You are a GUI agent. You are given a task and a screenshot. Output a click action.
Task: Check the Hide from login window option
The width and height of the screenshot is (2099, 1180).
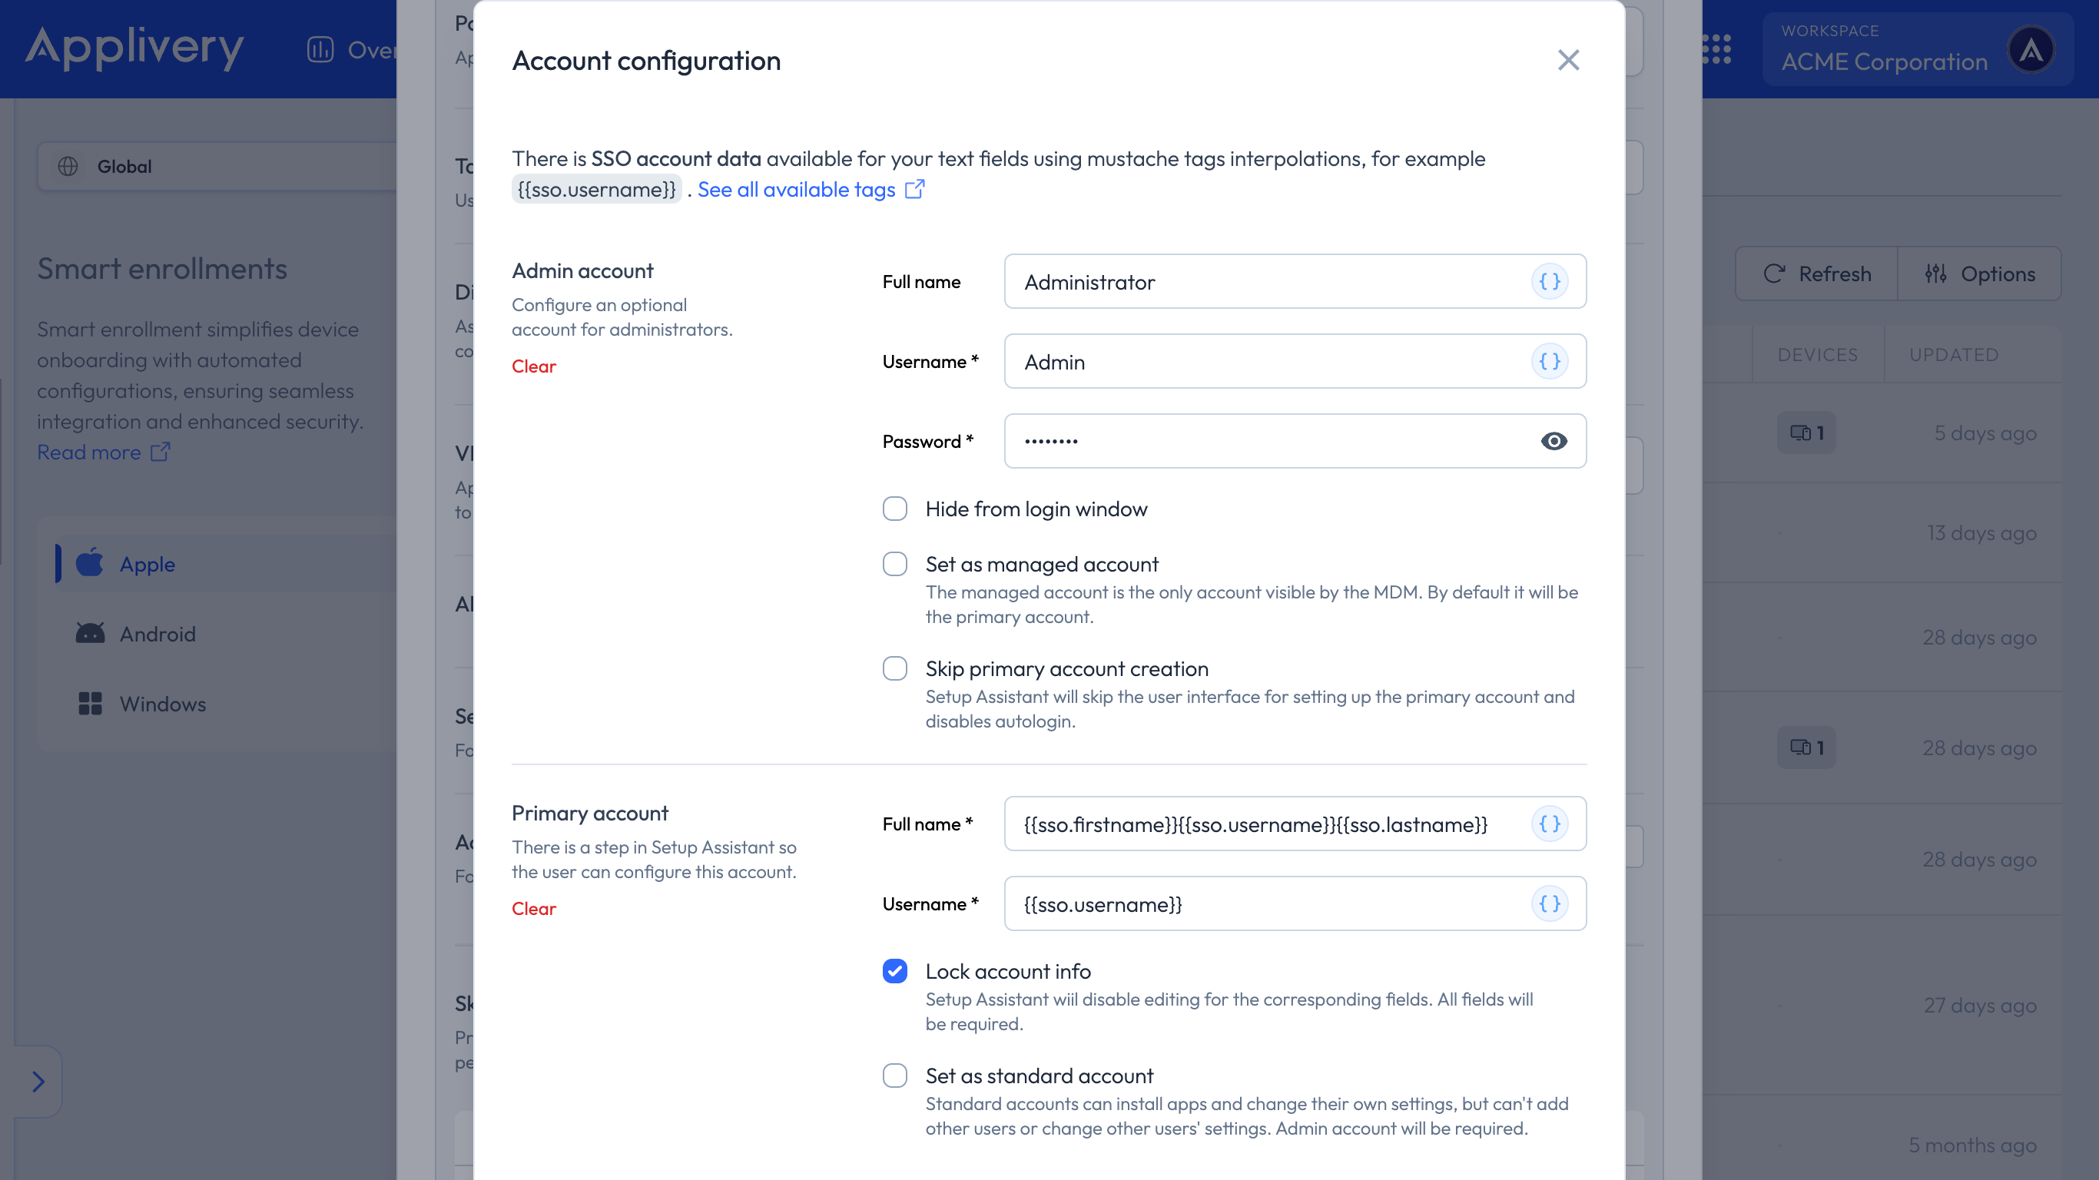coord(894,508)
